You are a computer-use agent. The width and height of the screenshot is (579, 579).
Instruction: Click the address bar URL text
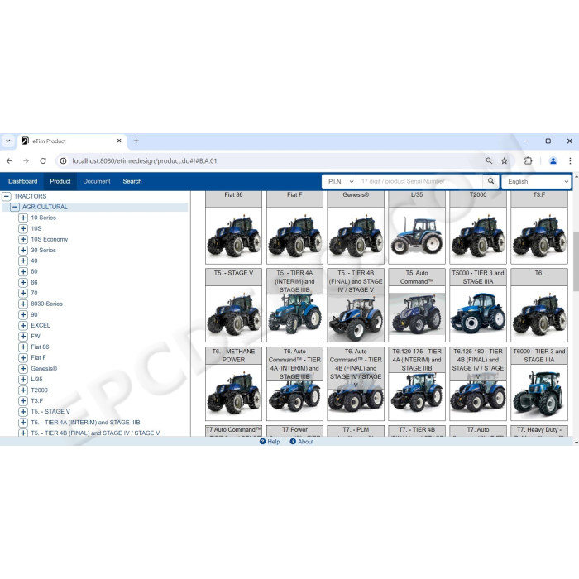pyautogui.click(x=145, y=161)
